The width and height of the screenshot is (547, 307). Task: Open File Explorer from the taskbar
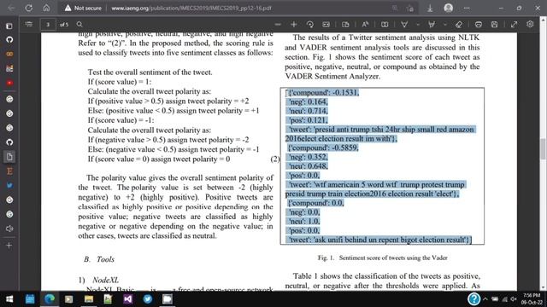click(89, 299)
